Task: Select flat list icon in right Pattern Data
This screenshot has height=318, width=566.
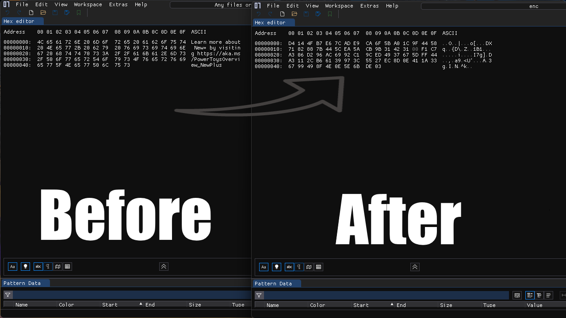Action: coord(548,295)
